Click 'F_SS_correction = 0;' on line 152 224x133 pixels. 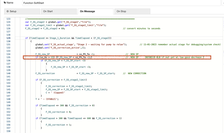(59, 112)
